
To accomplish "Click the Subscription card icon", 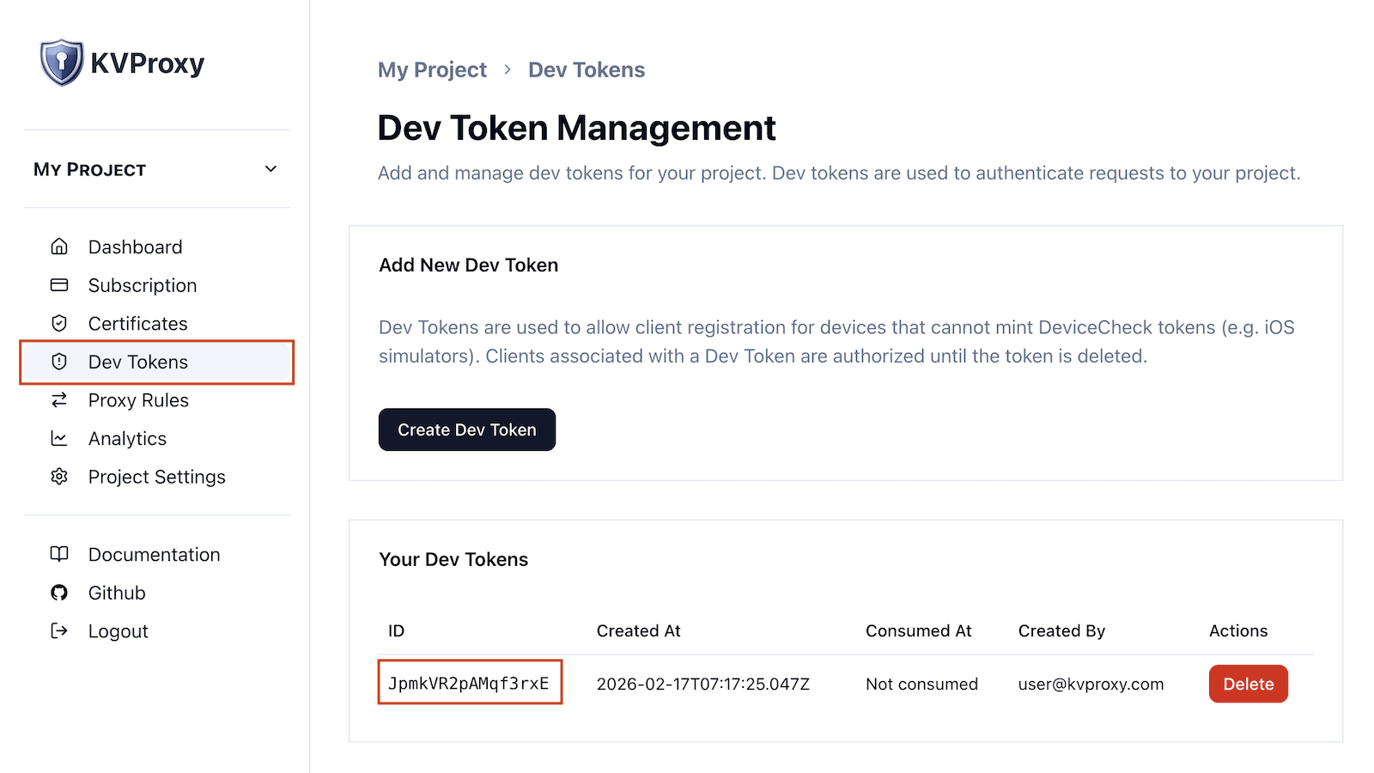I will [59, 284].
